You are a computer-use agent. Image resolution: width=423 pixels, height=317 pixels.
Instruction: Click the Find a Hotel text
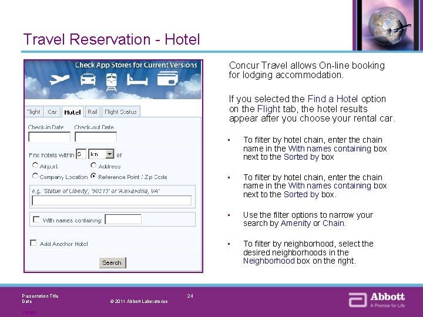[x=333, y=99]
